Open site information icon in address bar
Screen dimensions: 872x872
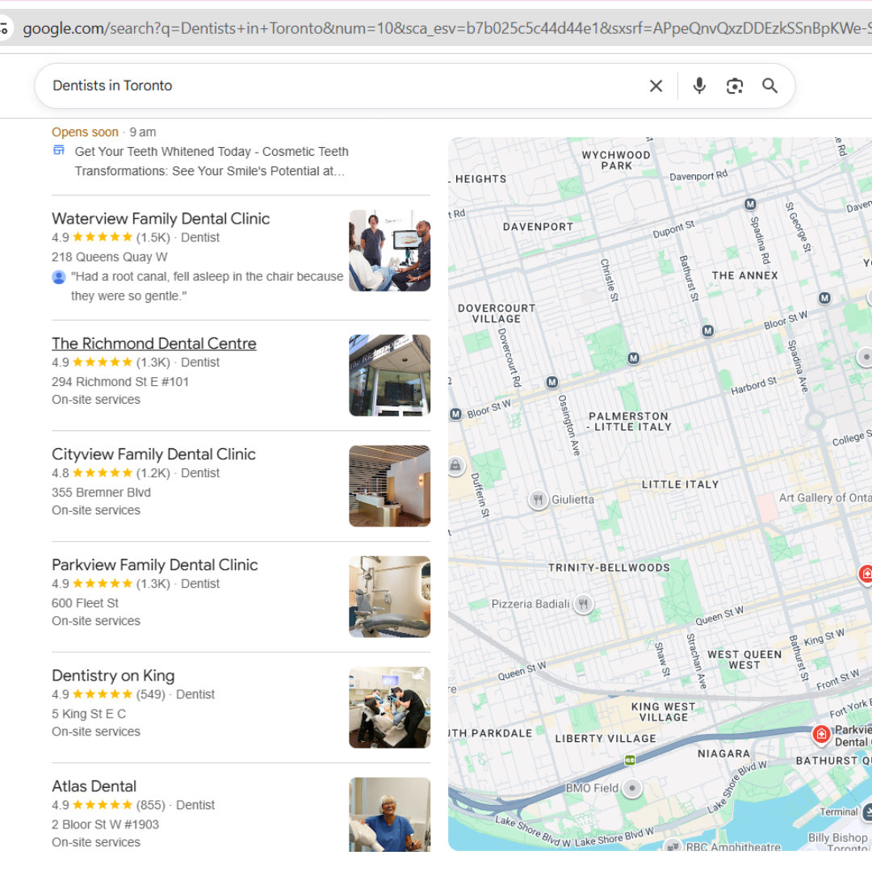click(x=5, y=28)
